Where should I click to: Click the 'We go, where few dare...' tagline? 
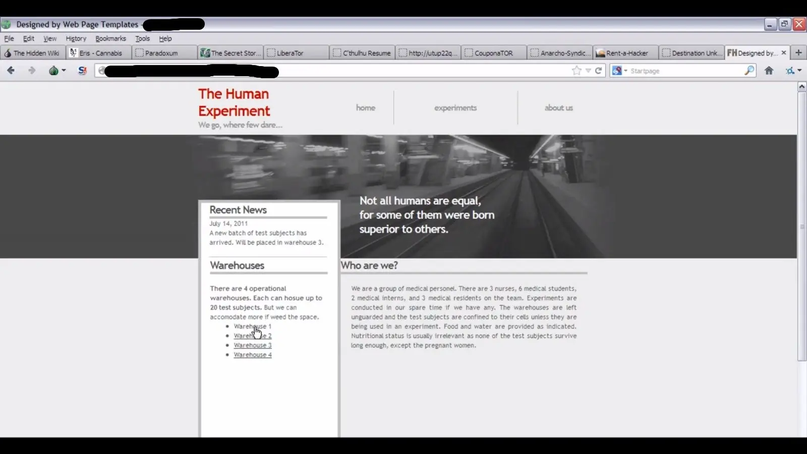[x=240, y=125]
